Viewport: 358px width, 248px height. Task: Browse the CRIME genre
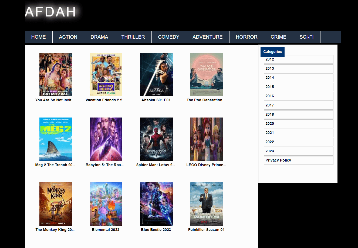pyautogui.click(x=278, y=37)
